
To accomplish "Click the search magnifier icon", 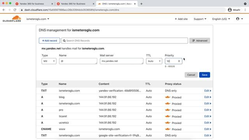I will [64, 40].
